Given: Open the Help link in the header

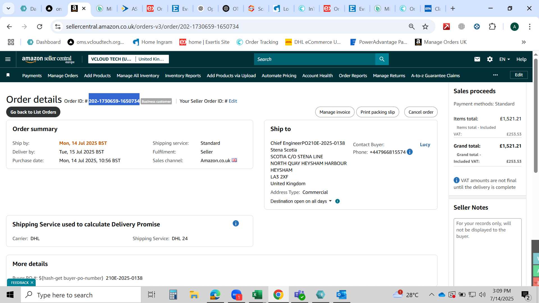Looking at the screenshot, I should coord(521,59).
